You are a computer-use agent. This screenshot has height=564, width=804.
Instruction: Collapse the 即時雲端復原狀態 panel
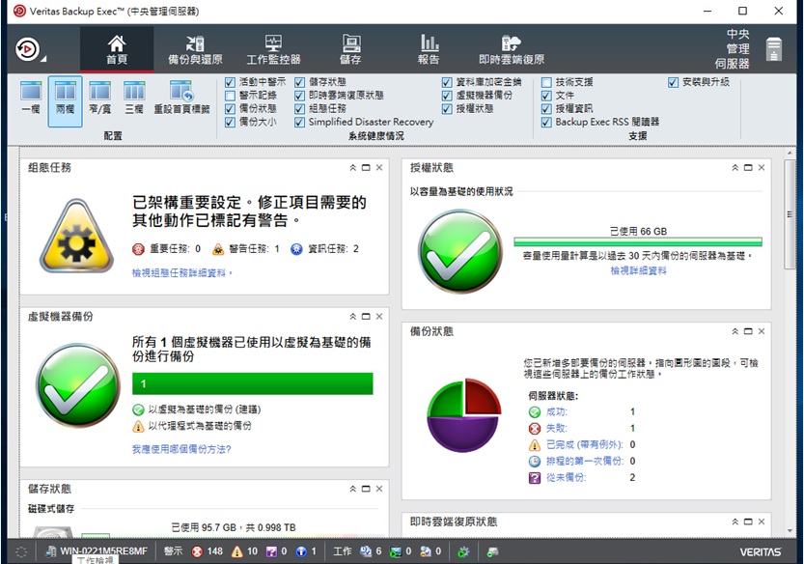[x=735, y=522]
